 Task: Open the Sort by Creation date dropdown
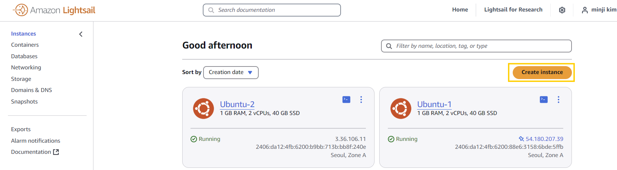coord(231,72)
